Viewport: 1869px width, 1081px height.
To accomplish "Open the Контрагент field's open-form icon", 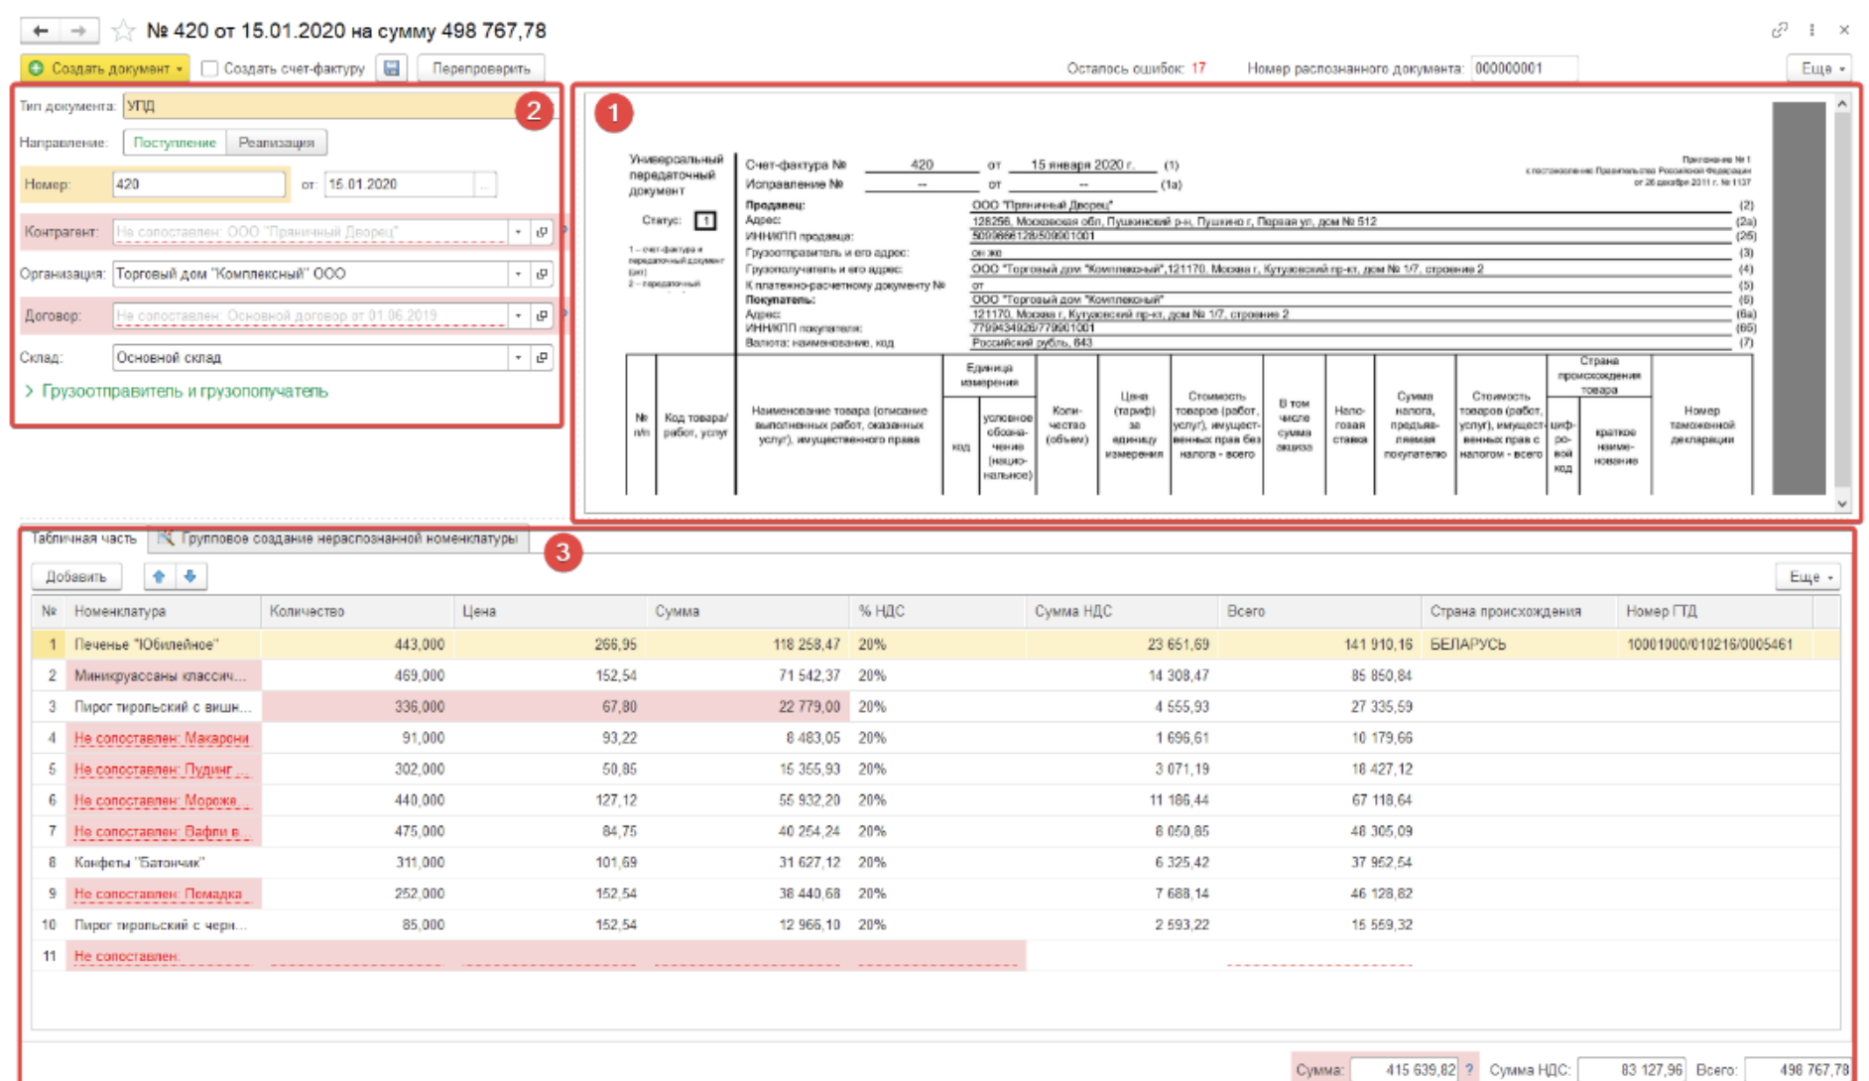I will click(542, 232).
